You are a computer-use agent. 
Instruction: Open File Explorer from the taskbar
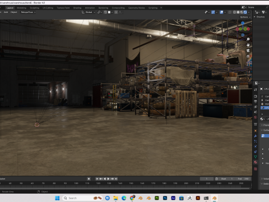click(x=115, y=198)
